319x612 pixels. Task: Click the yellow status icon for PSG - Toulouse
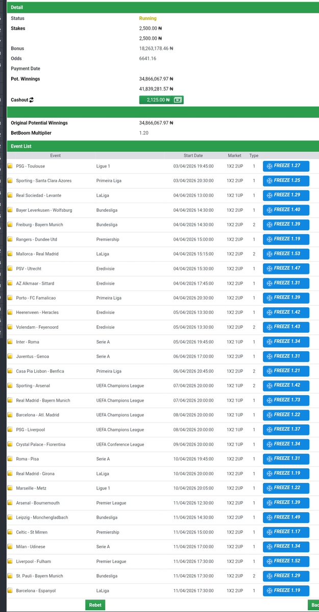[x=10, y=166]
